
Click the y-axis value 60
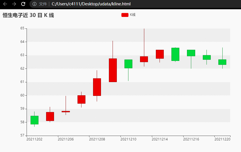22,95
